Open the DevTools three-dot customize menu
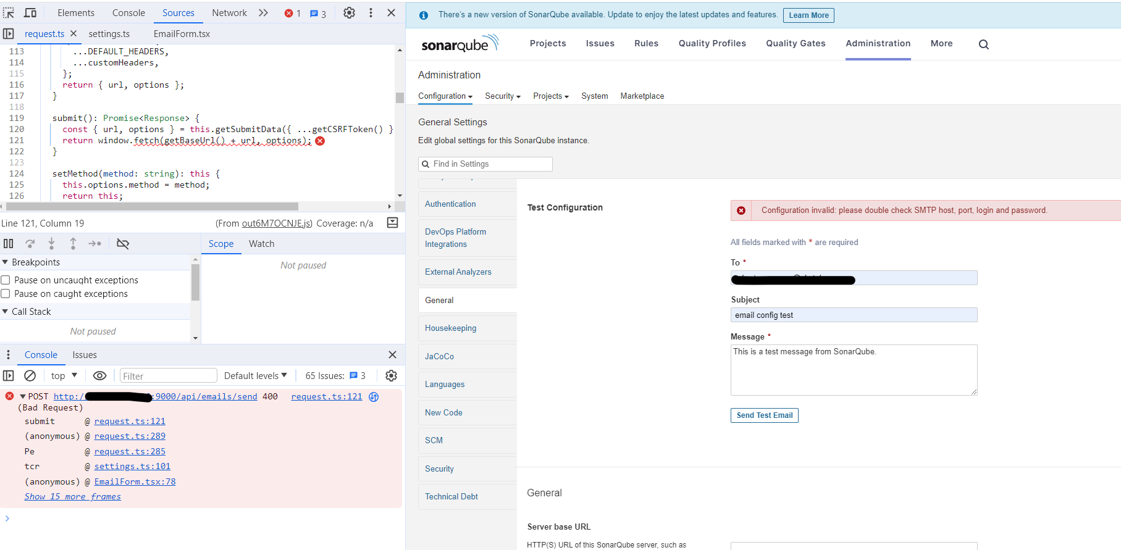 [371, 13]
